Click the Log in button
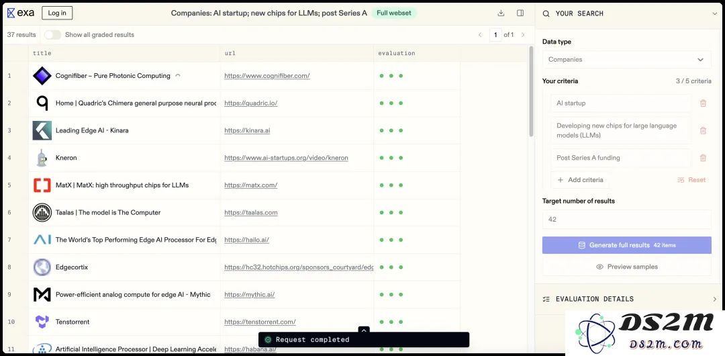 [57, 13]
